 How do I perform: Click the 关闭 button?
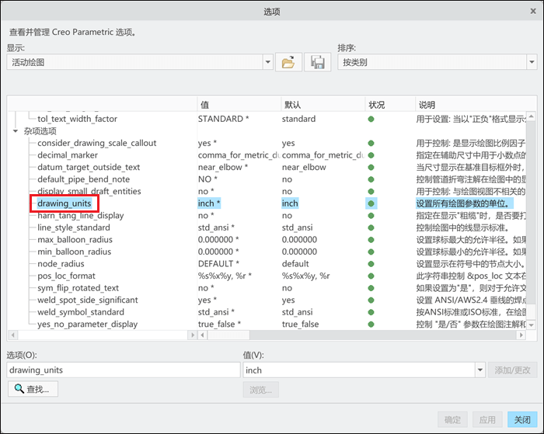522,420
